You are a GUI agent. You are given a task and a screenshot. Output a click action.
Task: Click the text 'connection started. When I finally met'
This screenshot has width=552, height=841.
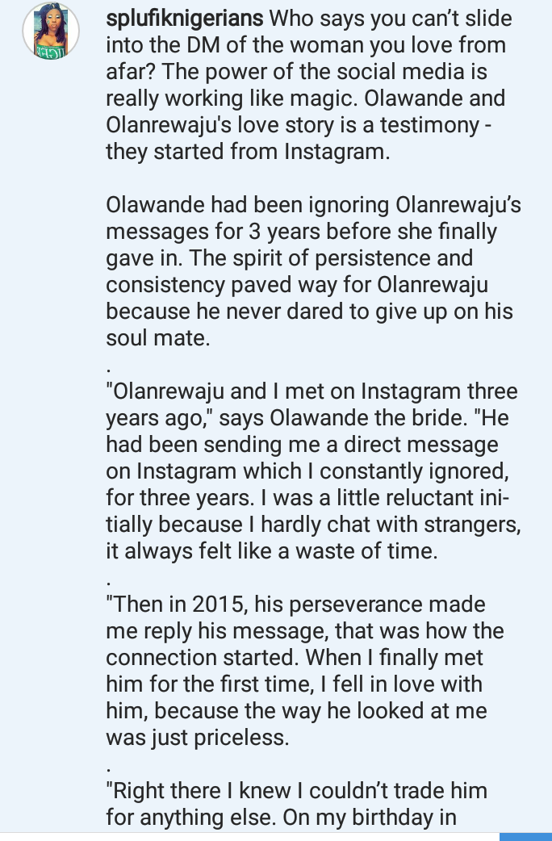click(295, 658)
